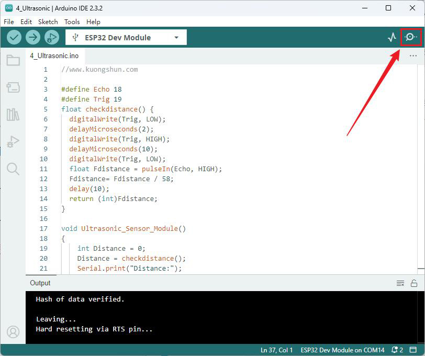The height and width of the screenshot is (356, 425).
Task: Click 'return (int)Fdistance;' line
Action: tap(113, 199)
